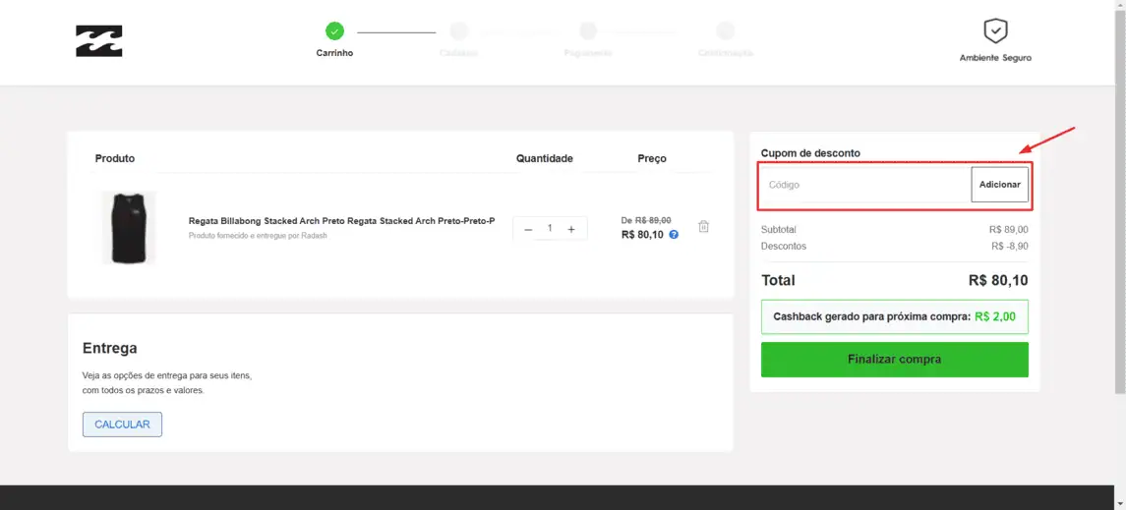The width and height of the screenshot is (1126, 510).
Task: Click the 'Produto fornecido e entregue por Radash' text
Action: click(258, 235)
